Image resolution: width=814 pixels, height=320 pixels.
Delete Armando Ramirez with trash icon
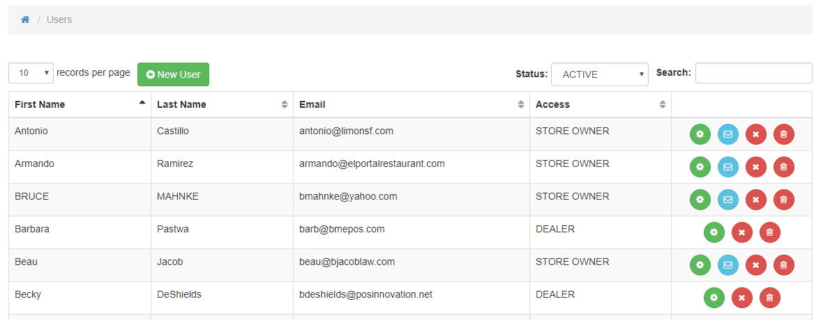tap(783, 167)
